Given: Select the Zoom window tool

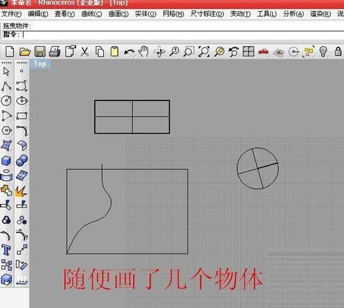Looking at the screenshot, I should point(189,52).
